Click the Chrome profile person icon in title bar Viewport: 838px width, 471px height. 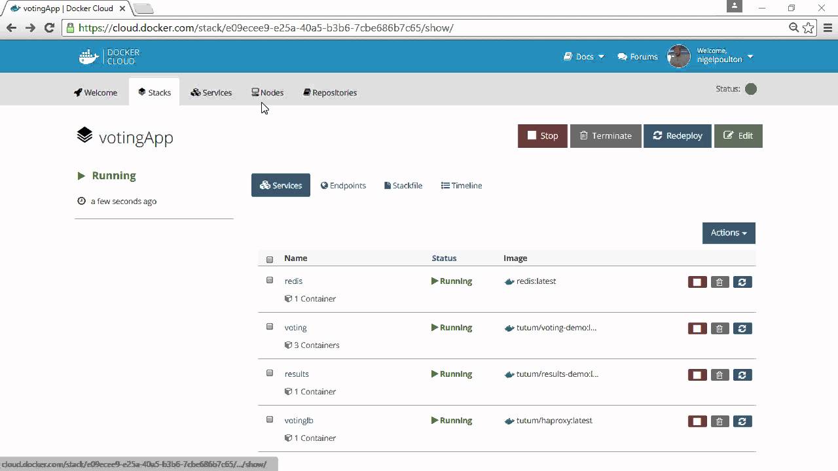coord(735,6)
